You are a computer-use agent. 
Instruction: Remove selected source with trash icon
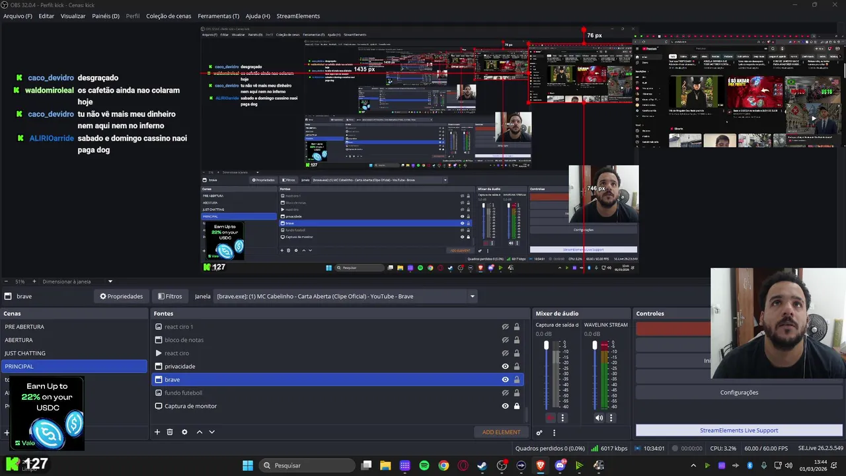click(170, 432)
